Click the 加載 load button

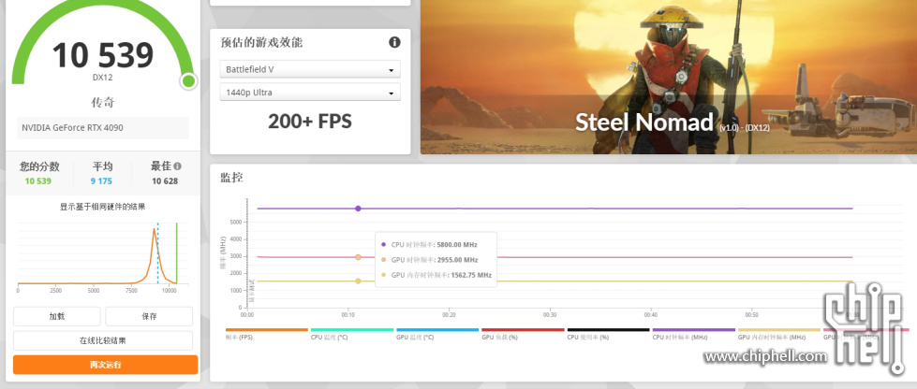click(x=57, y=317)
